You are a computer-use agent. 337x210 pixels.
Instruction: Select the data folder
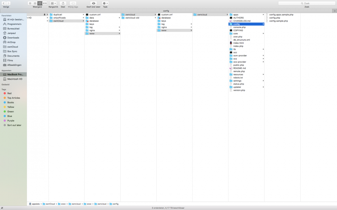click(102, 18)
